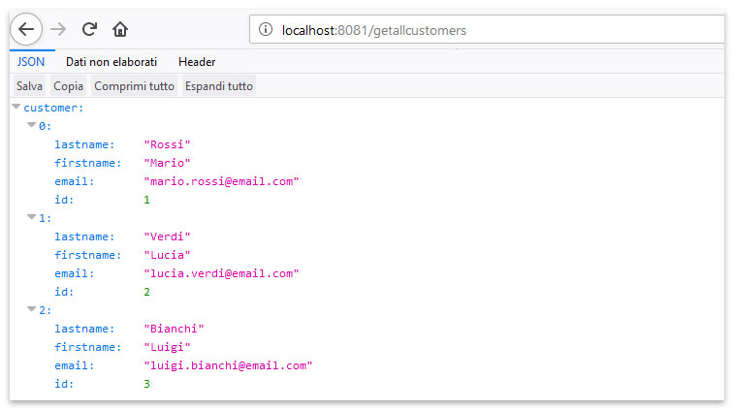Switch to the Header tab

click(x=197, y=62)
